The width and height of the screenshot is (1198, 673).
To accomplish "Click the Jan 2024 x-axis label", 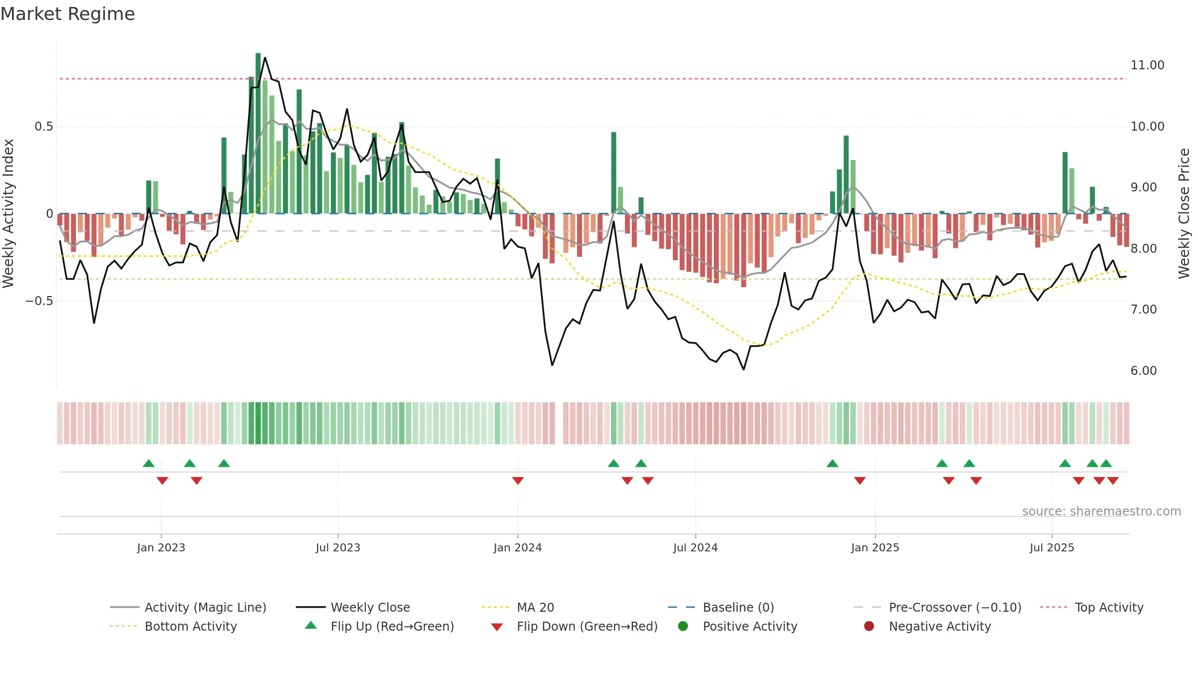I will pos(518,548).
